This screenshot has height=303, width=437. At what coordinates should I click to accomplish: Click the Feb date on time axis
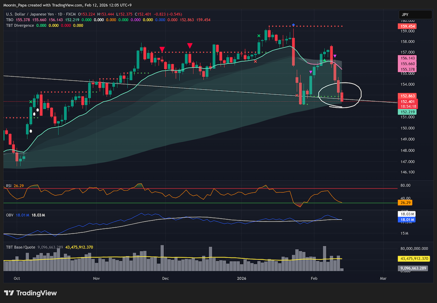(x=314, y=278)
